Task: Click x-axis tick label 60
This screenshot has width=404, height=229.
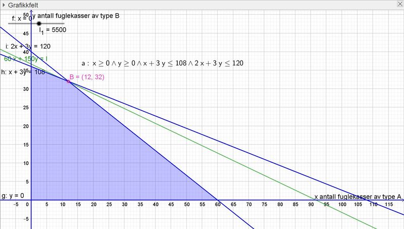Action: pyautogui.click(x=218, y=205)
